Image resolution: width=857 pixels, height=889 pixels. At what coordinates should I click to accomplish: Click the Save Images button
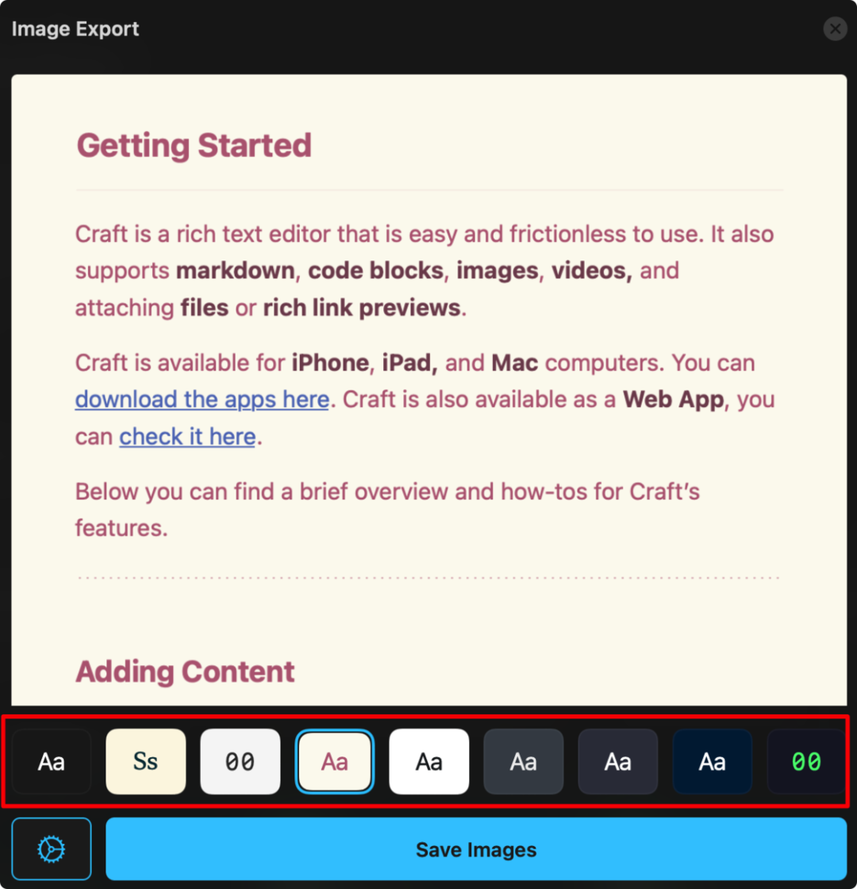[476, 849]
